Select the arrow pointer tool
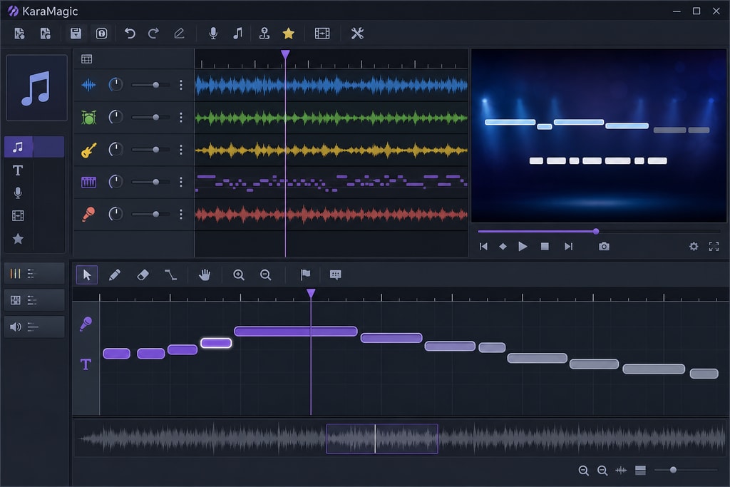 87,275
